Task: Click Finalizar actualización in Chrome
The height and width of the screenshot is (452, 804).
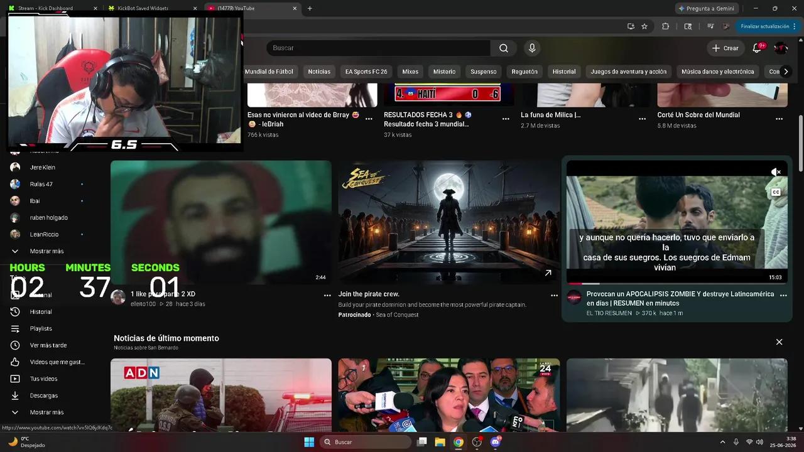Action: 769,26
